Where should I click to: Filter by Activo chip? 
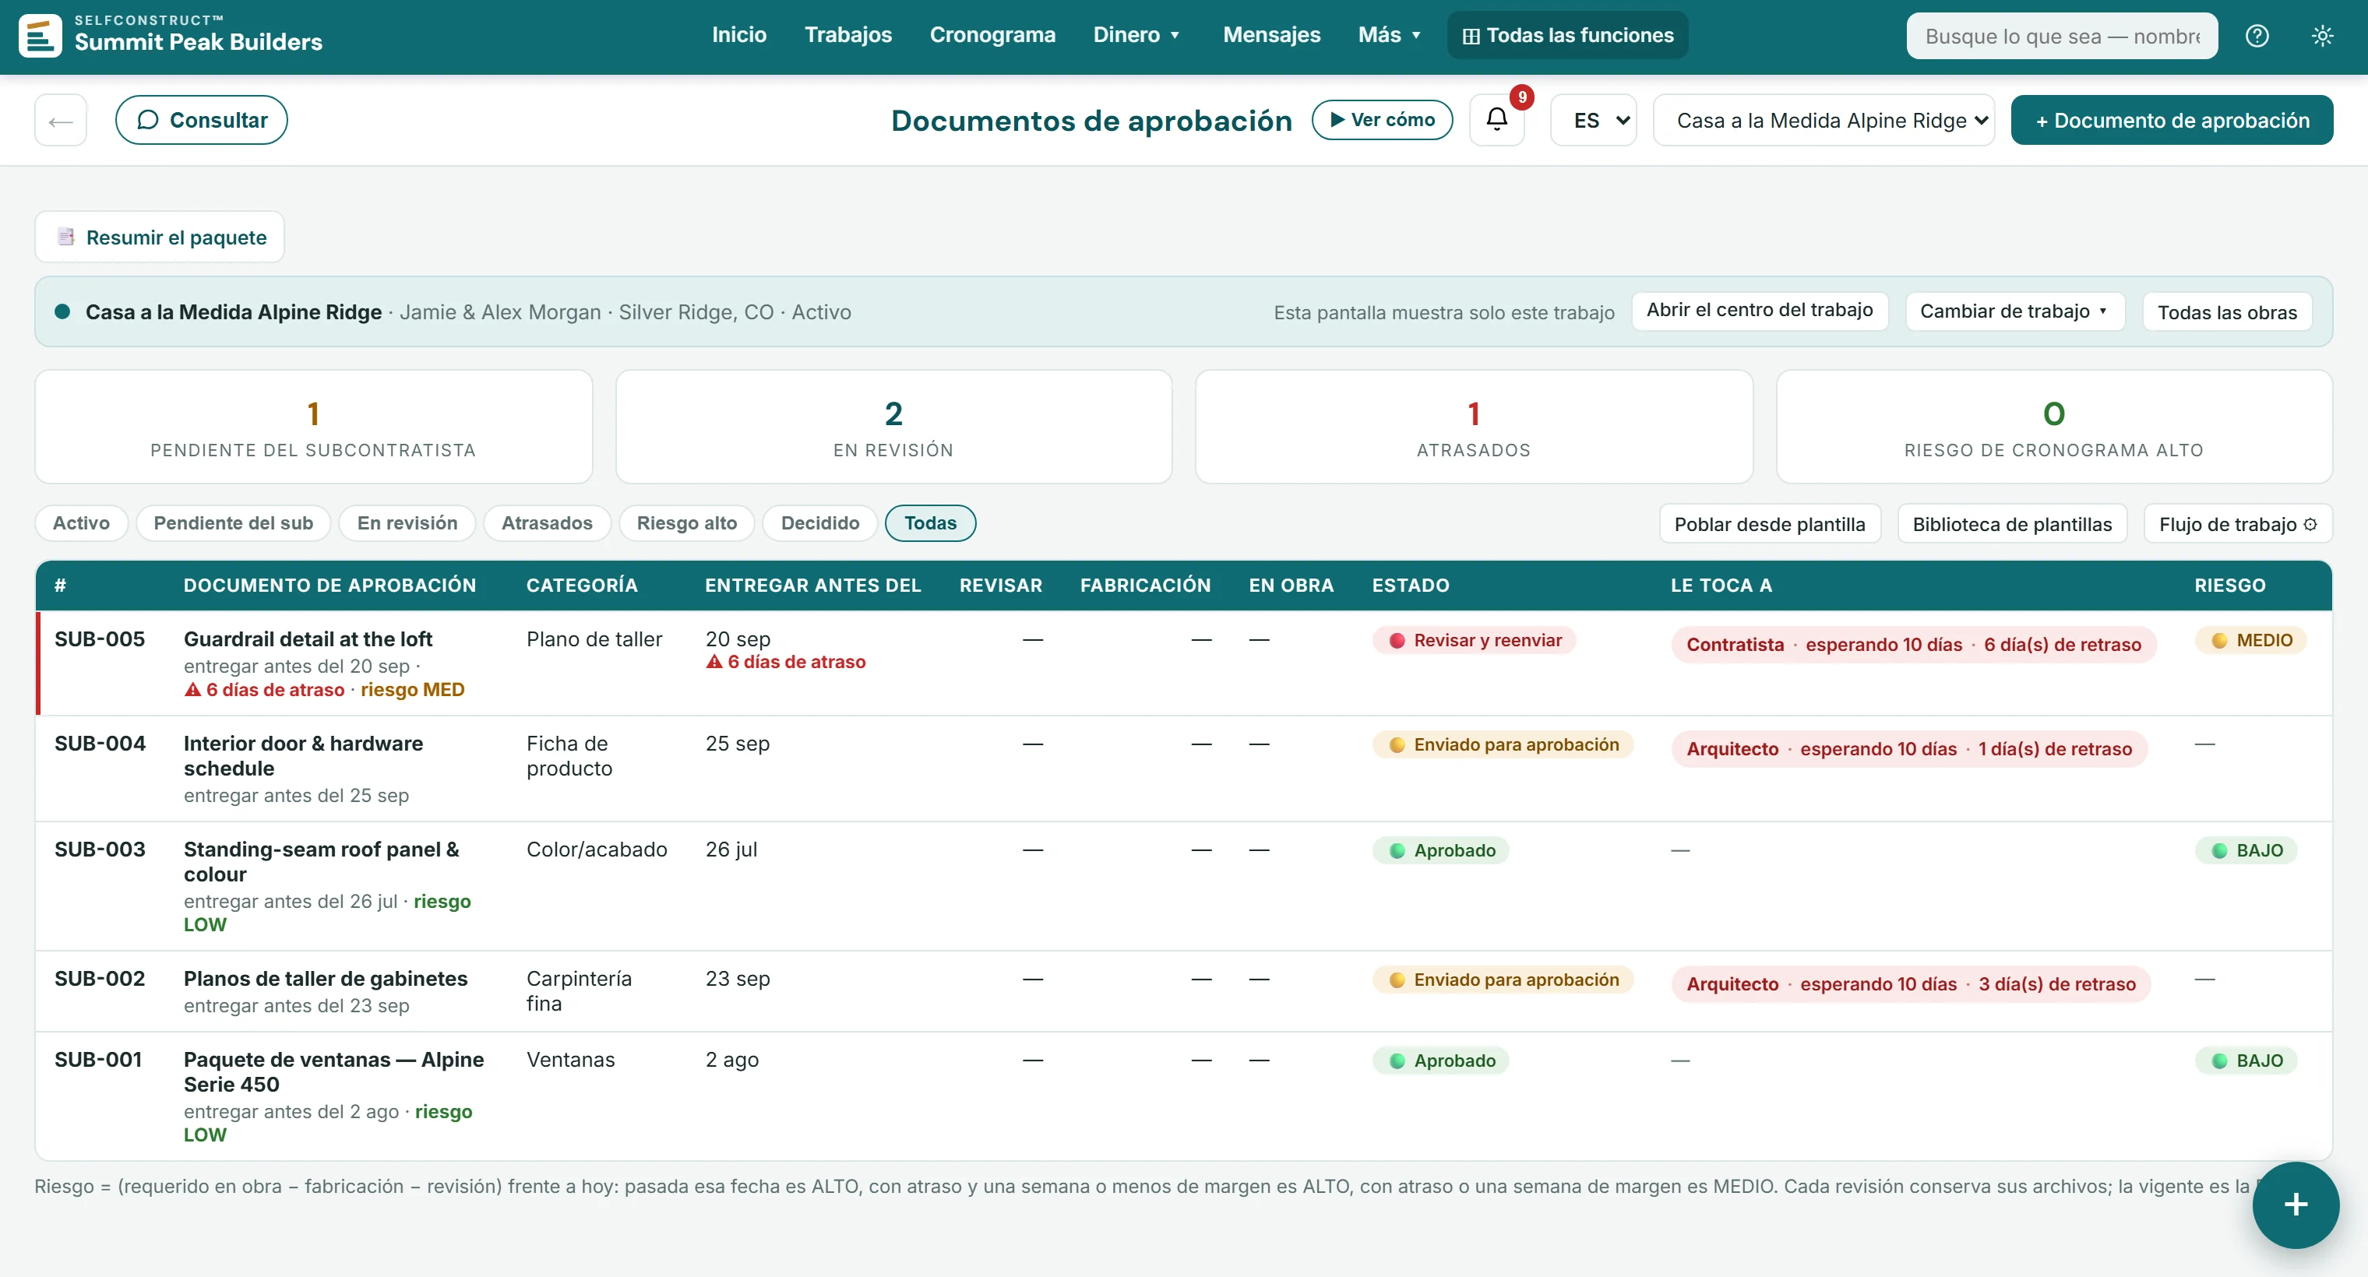[81, 522]
